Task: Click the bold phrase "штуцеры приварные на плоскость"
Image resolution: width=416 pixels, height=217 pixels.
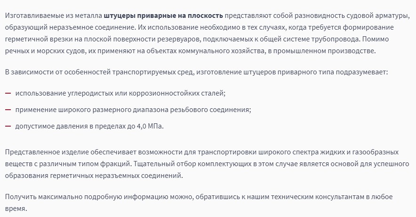Action: pos(170,16)
